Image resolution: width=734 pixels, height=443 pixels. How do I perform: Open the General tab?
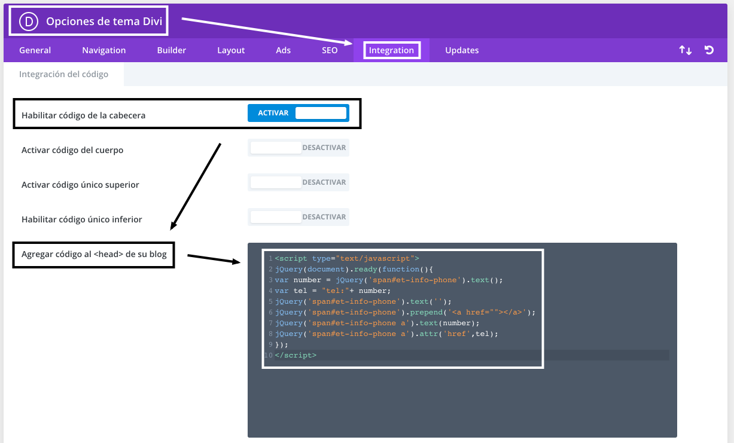pos(35,50)
